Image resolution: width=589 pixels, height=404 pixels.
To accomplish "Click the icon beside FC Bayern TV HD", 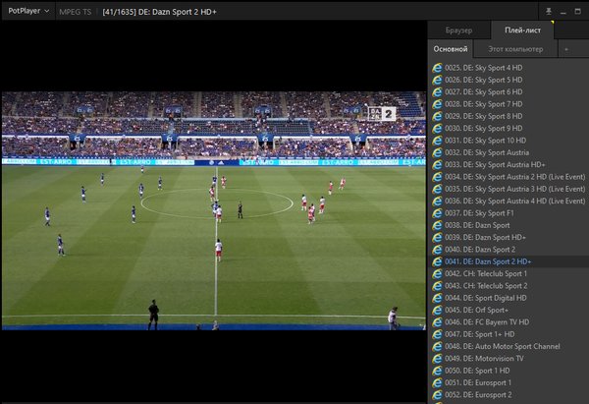I will click(437, 321).
